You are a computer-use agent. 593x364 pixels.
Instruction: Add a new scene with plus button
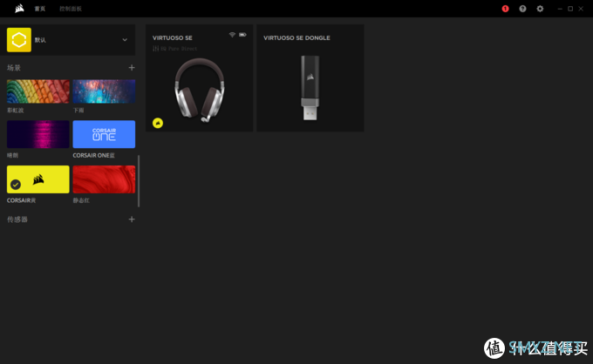(132, 68)
